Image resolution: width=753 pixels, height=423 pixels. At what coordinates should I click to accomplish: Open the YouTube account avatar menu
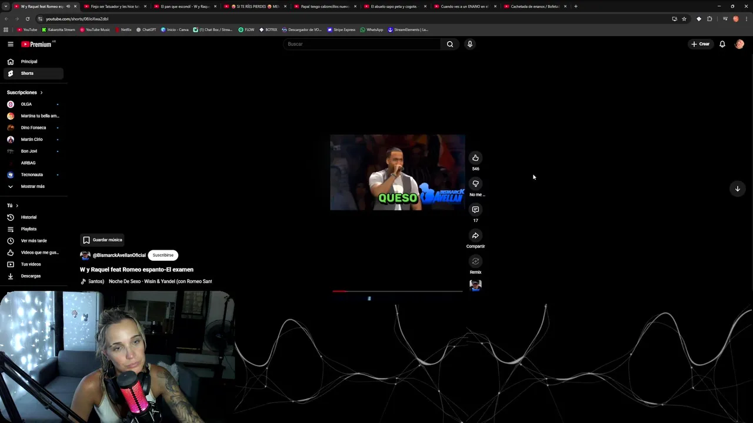(x=739, y=44)
